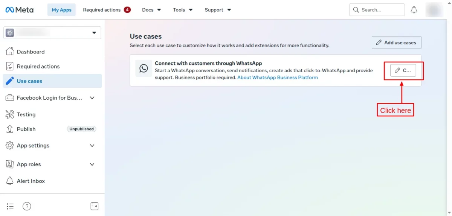
Task: Click "Connect with customers through WhatsApp" title
Action: 208,64
